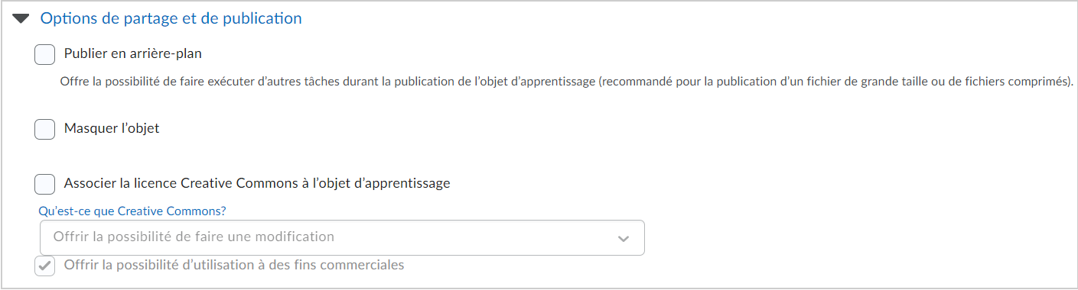Click the '(recommandé pour la publication...' parenthetical note

tap(837, 81)
